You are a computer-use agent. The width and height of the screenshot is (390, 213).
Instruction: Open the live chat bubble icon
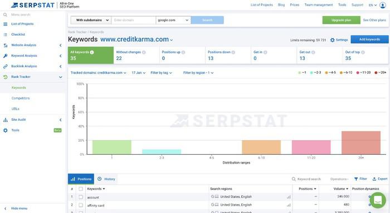click(x=378, y=200)
